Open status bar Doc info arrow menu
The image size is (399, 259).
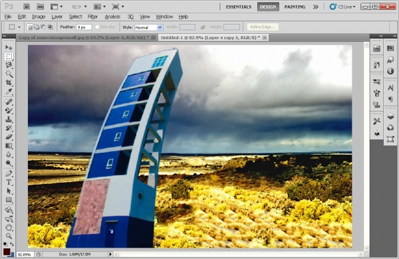110,254
